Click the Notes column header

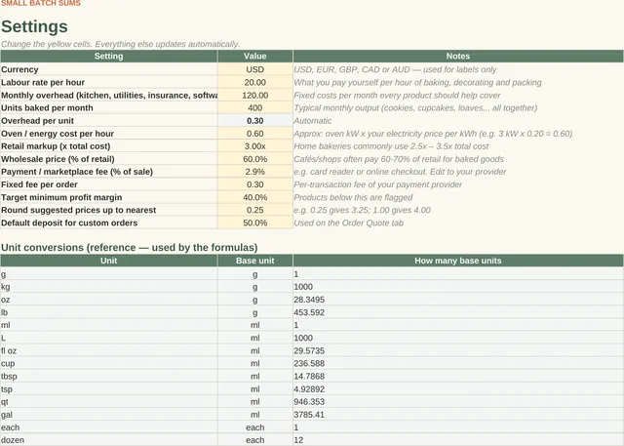[x=458, y=57]
